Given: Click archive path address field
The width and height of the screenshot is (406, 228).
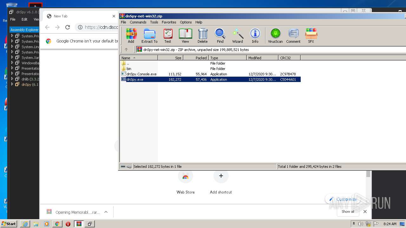Looking at the screenshot, I should (x=271, y=49).
